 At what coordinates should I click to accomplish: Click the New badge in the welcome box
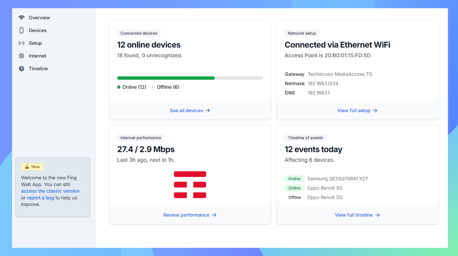pyautogui.click(x=32, y=167)
